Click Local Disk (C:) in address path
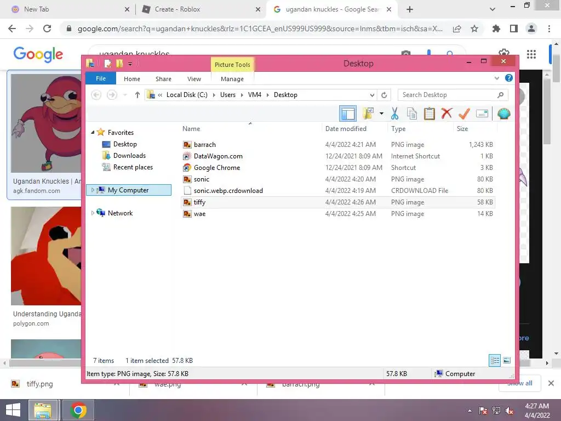561x421 pixels. pyautogui.click(x=187, y=95)
